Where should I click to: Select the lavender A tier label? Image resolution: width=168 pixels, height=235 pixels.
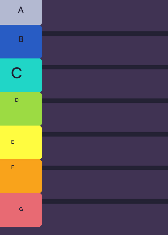pyautogui.click(x=21, y=12)
